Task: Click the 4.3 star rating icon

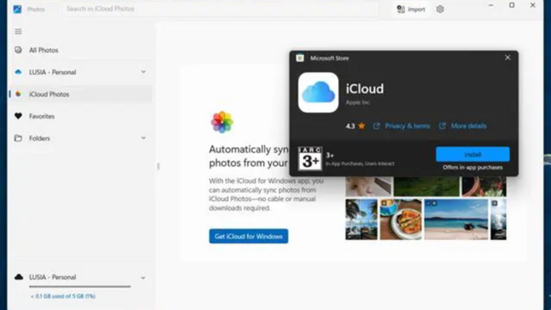Action: pos(361,126)
